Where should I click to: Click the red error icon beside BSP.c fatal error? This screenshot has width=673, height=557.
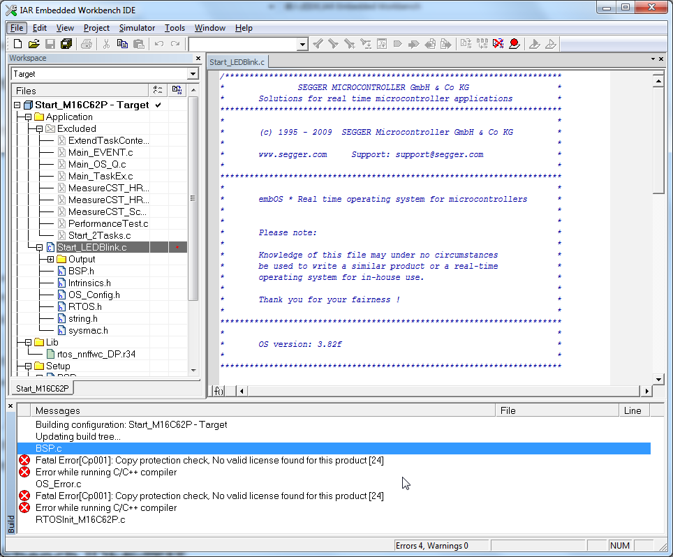click(x=24, y=461)
